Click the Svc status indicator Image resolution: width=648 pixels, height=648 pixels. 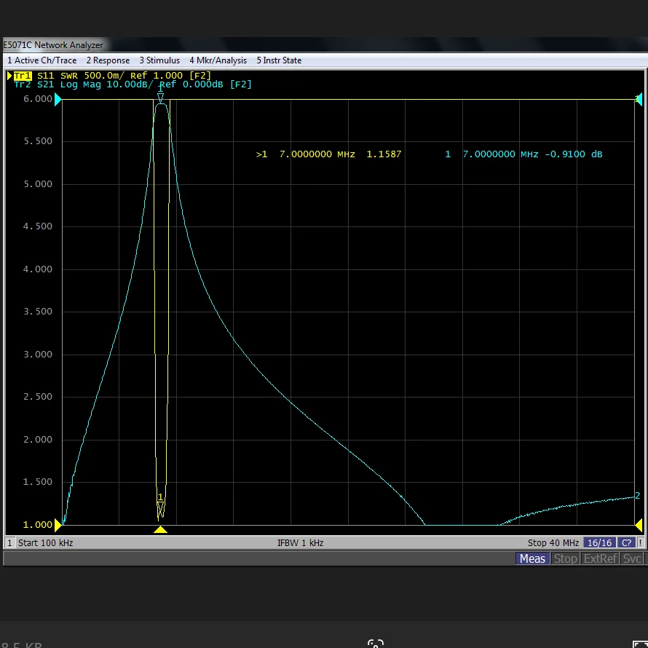pyautogui.click(x=632, y=558)
